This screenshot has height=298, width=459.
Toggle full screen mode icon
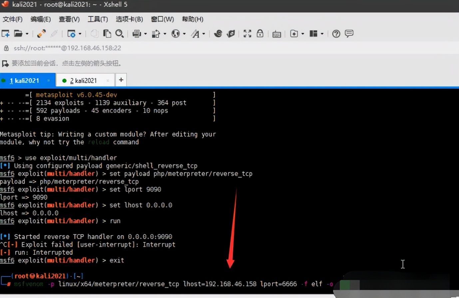tap(247, 33)
